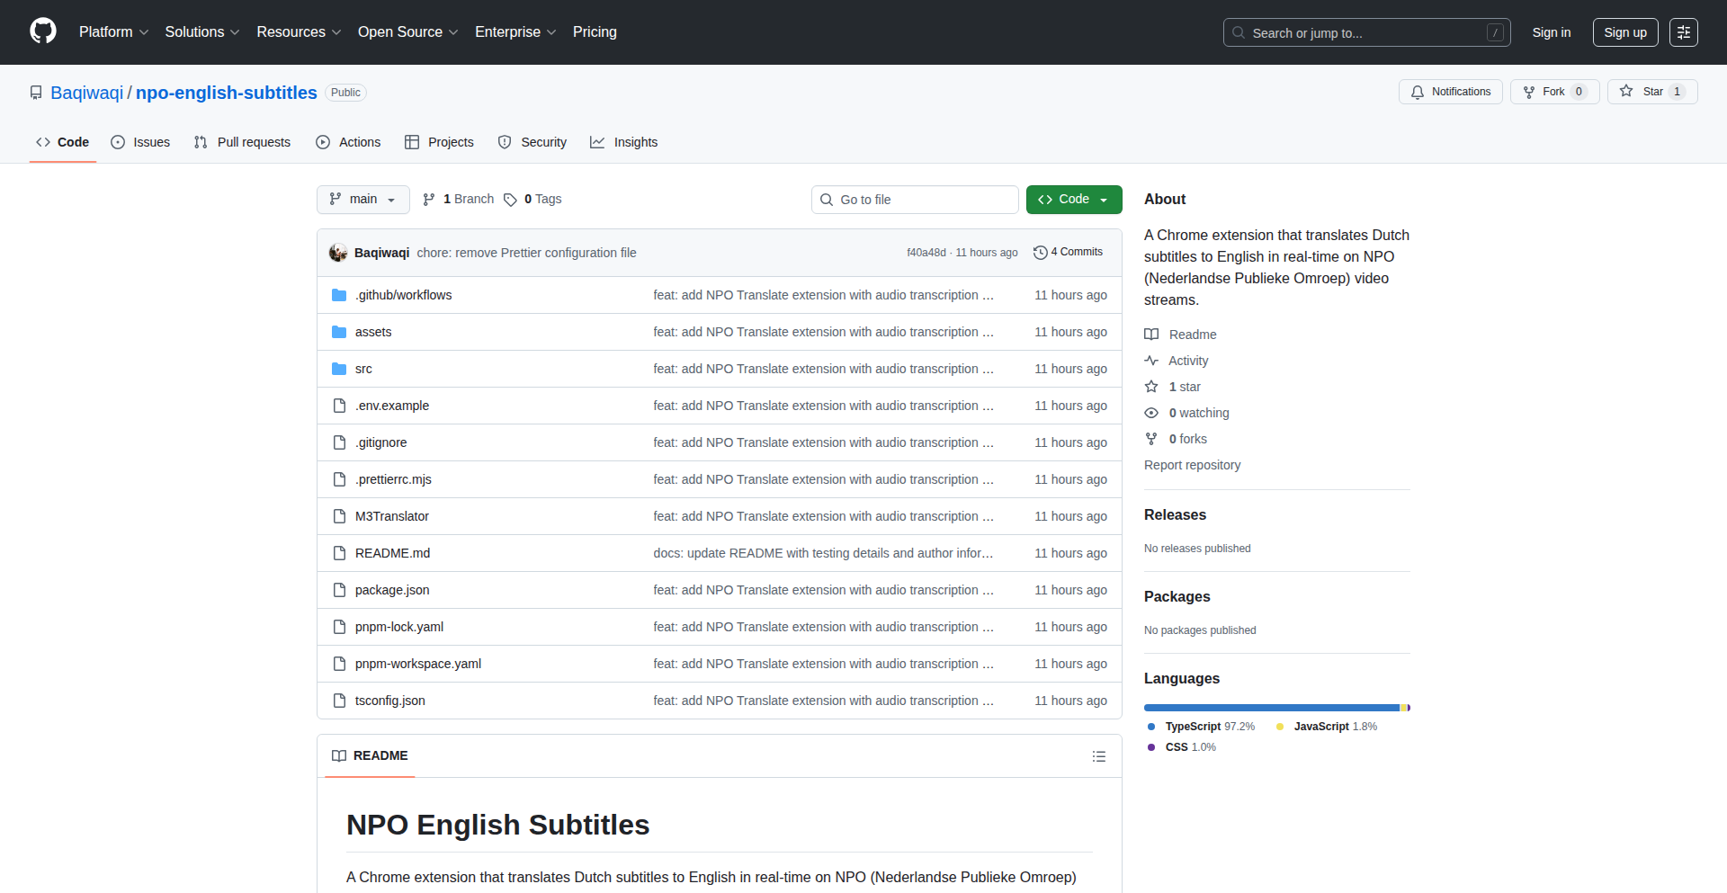Open the README outline icon
Image resolution: width=1727 pixels, height=893 pixels.
click(1098, 756)
